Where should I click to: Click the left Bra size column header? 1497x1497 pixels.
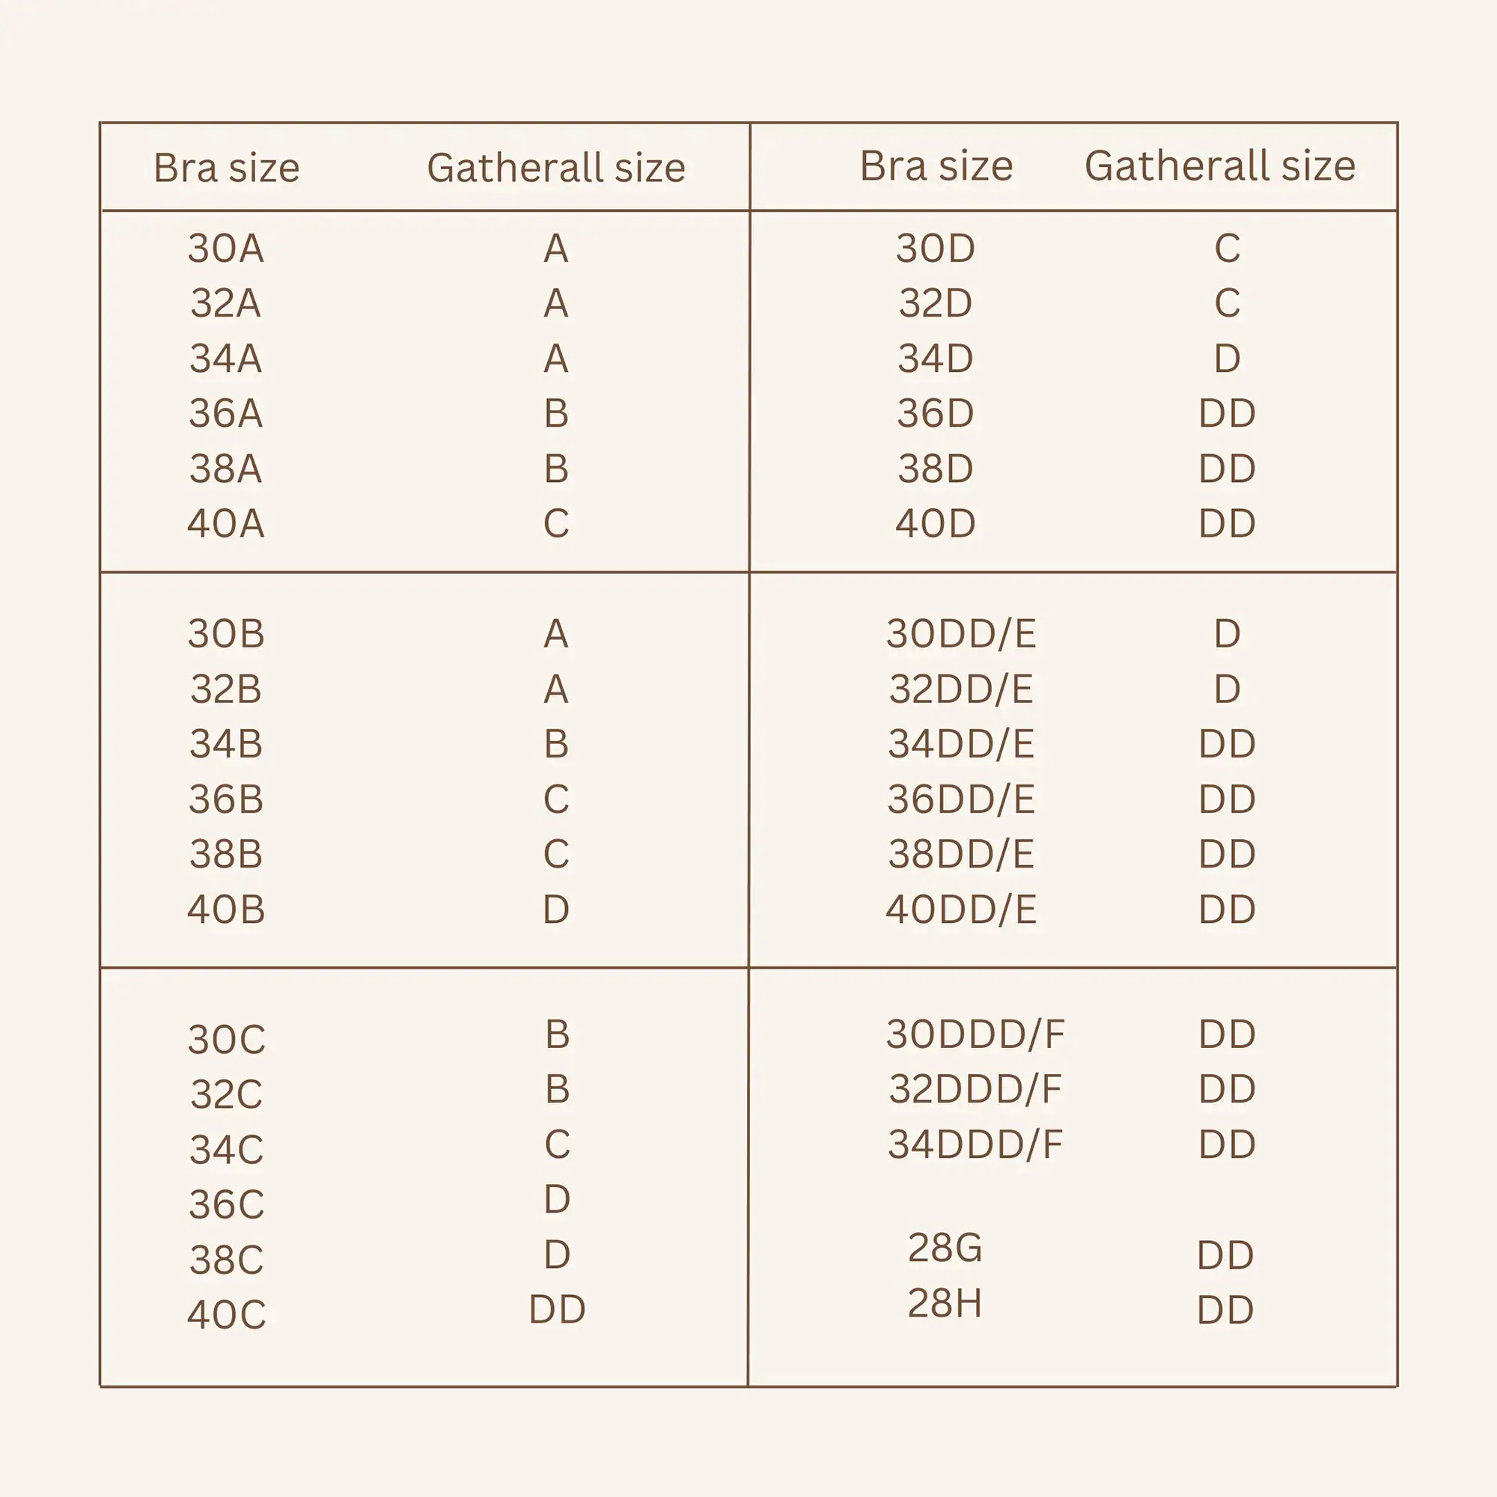point(226,168)
